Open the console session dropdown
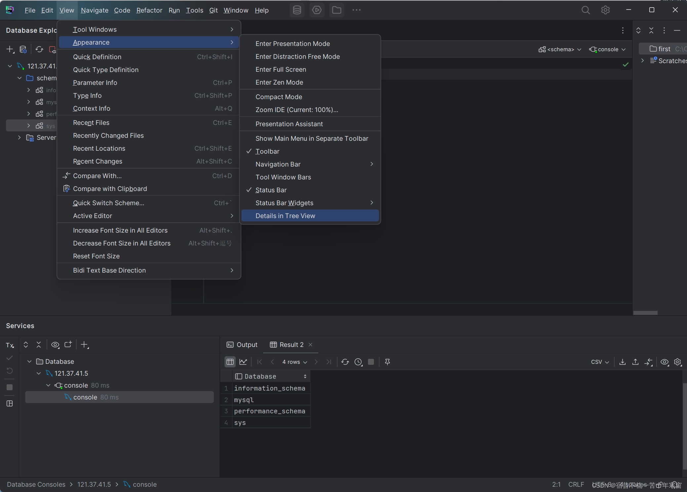 pos(607,50)
